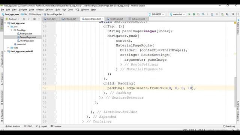The image size is (240, 135).
Task: Open AVD Manager phone icon
Action: pyautogui.click(x=212, y=14)
